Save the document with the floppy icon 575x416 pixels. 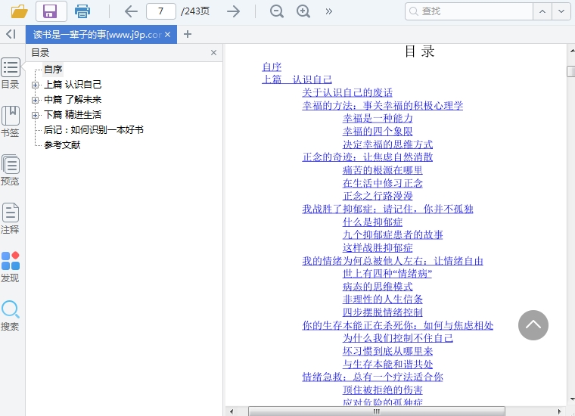pos(51,11)
